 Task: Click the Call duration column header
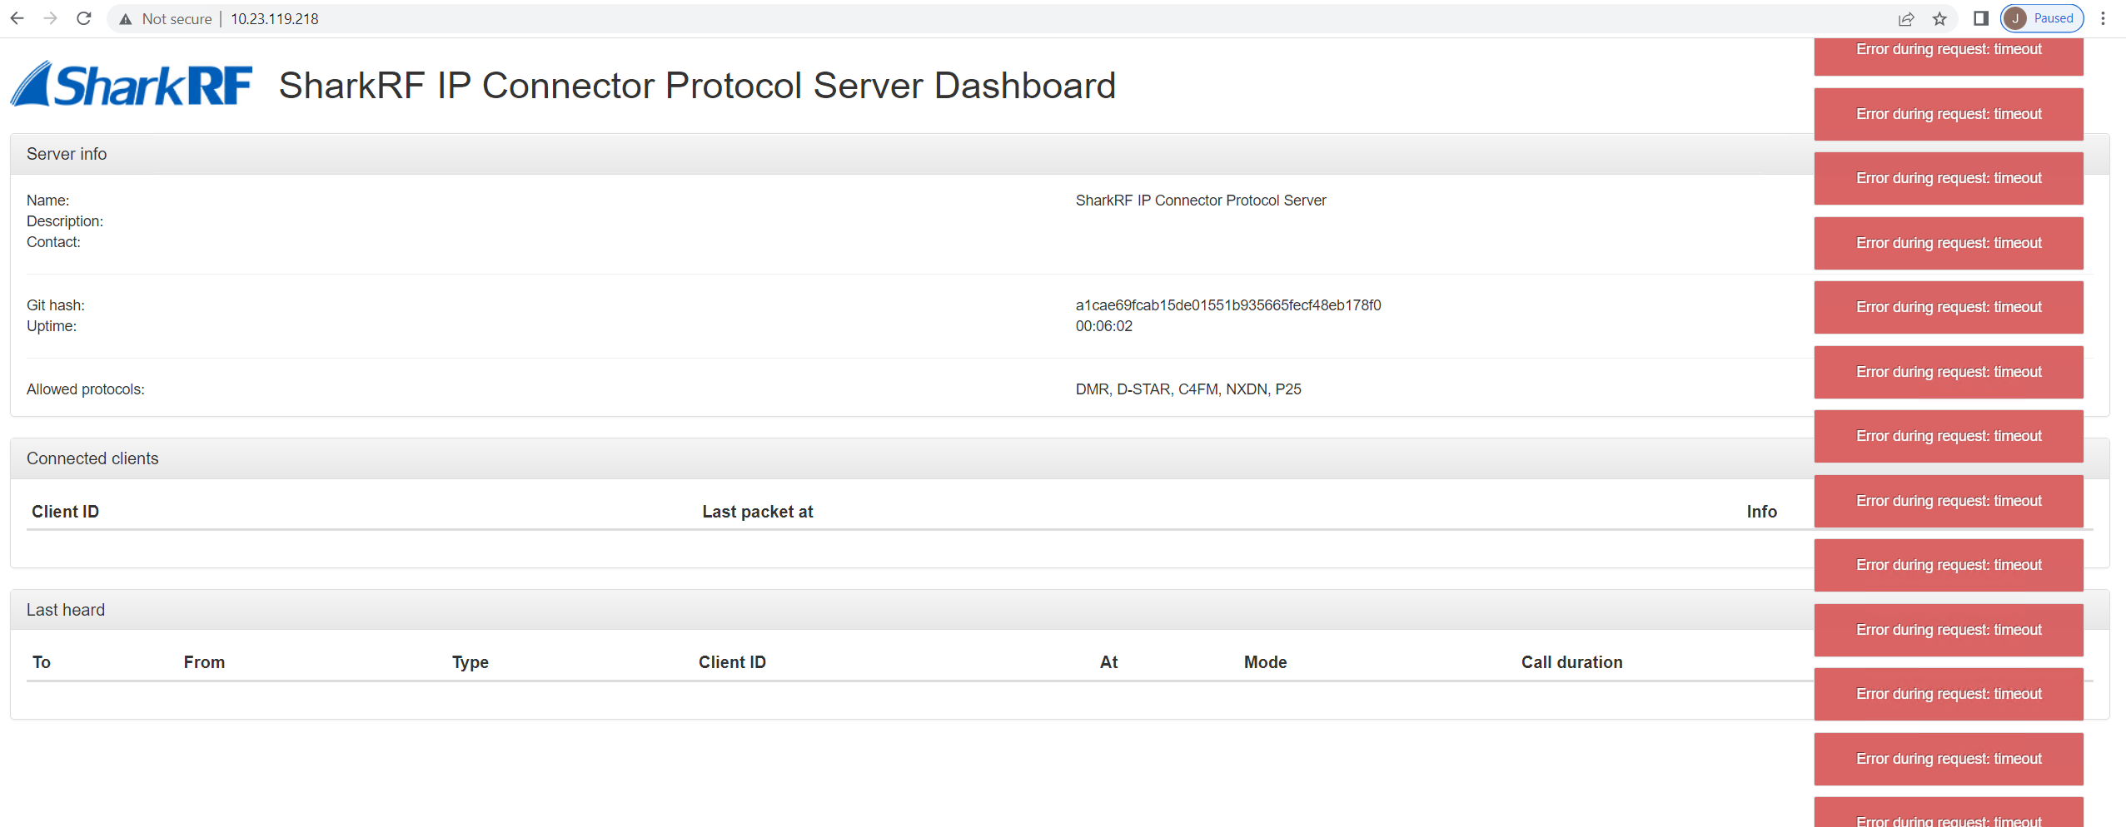1572,662
